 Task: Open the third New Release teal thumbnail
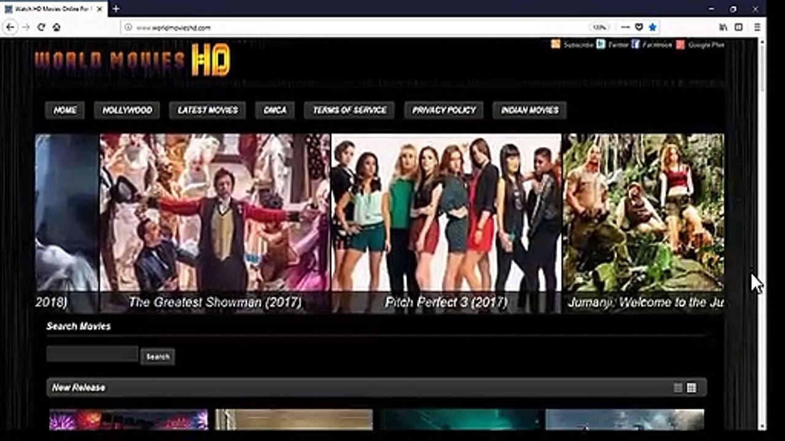pyautogui.click(x=459, y=420)
